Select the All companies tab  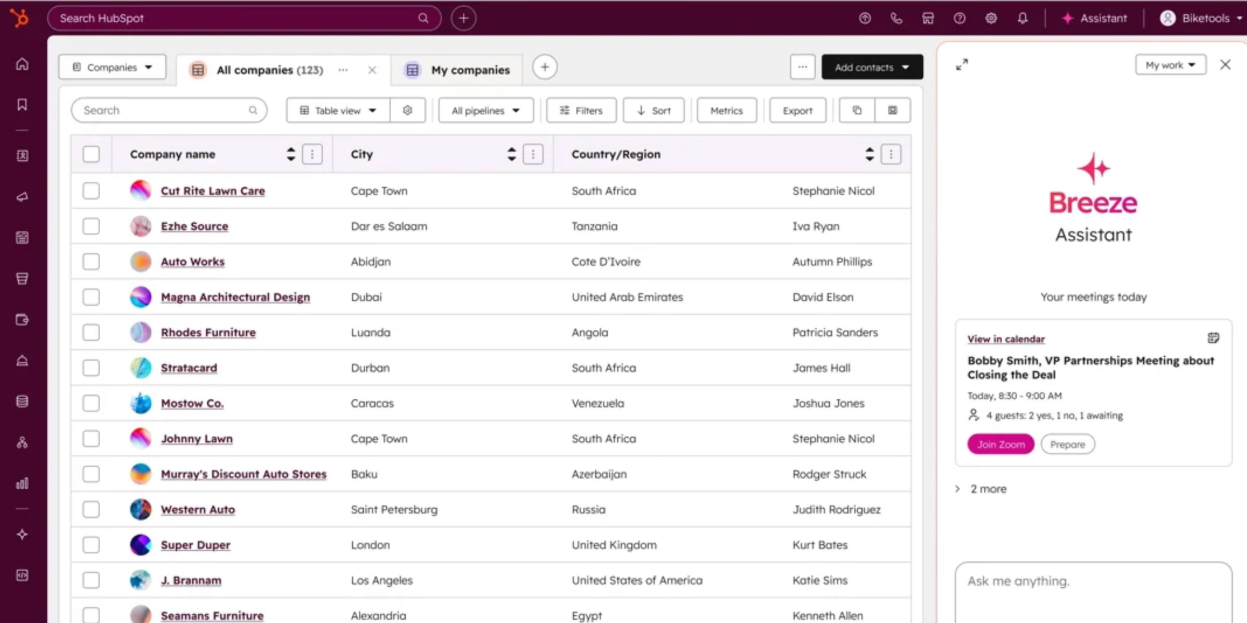[x=269, y=70]
